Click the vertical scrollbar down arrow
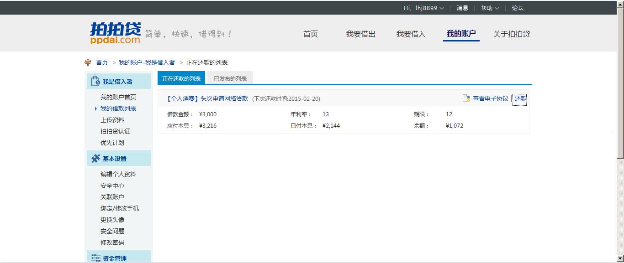Screen dimensions: 624x263 point(620,259)
